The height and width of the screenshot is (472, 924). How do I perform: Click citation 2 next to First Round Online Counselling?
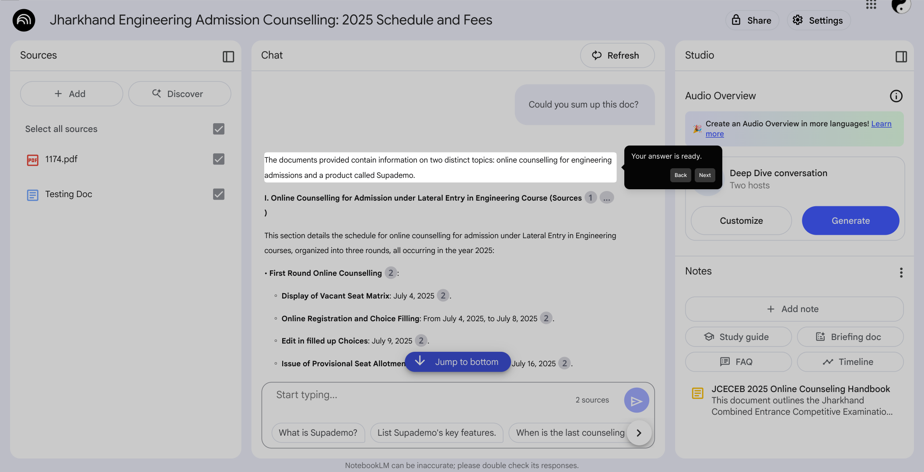pos(391,273)
